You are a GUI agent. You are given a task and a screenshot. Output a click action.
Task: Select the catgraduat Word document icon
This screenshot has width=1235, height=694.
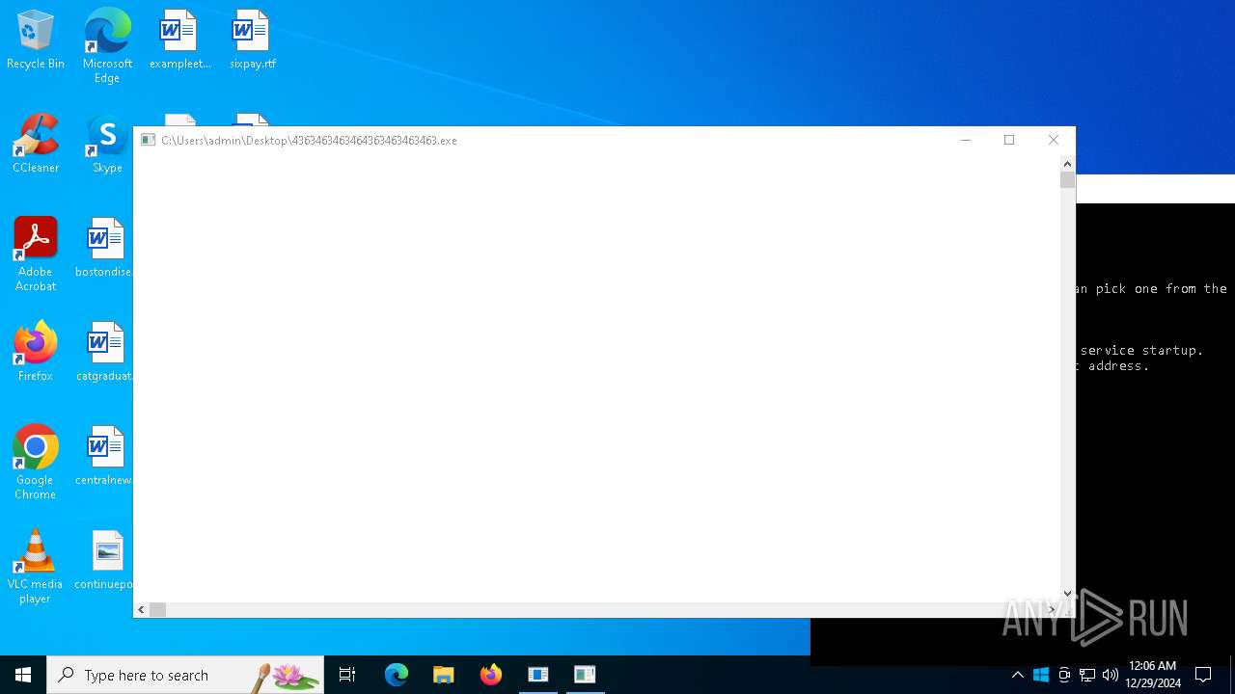click(104, 352)
